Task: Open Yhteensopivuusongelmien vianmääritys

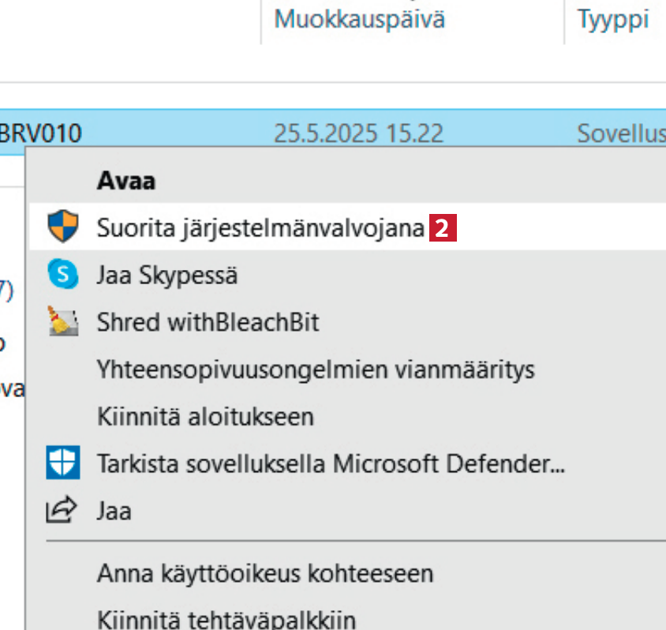Action: tap(316, 369)
